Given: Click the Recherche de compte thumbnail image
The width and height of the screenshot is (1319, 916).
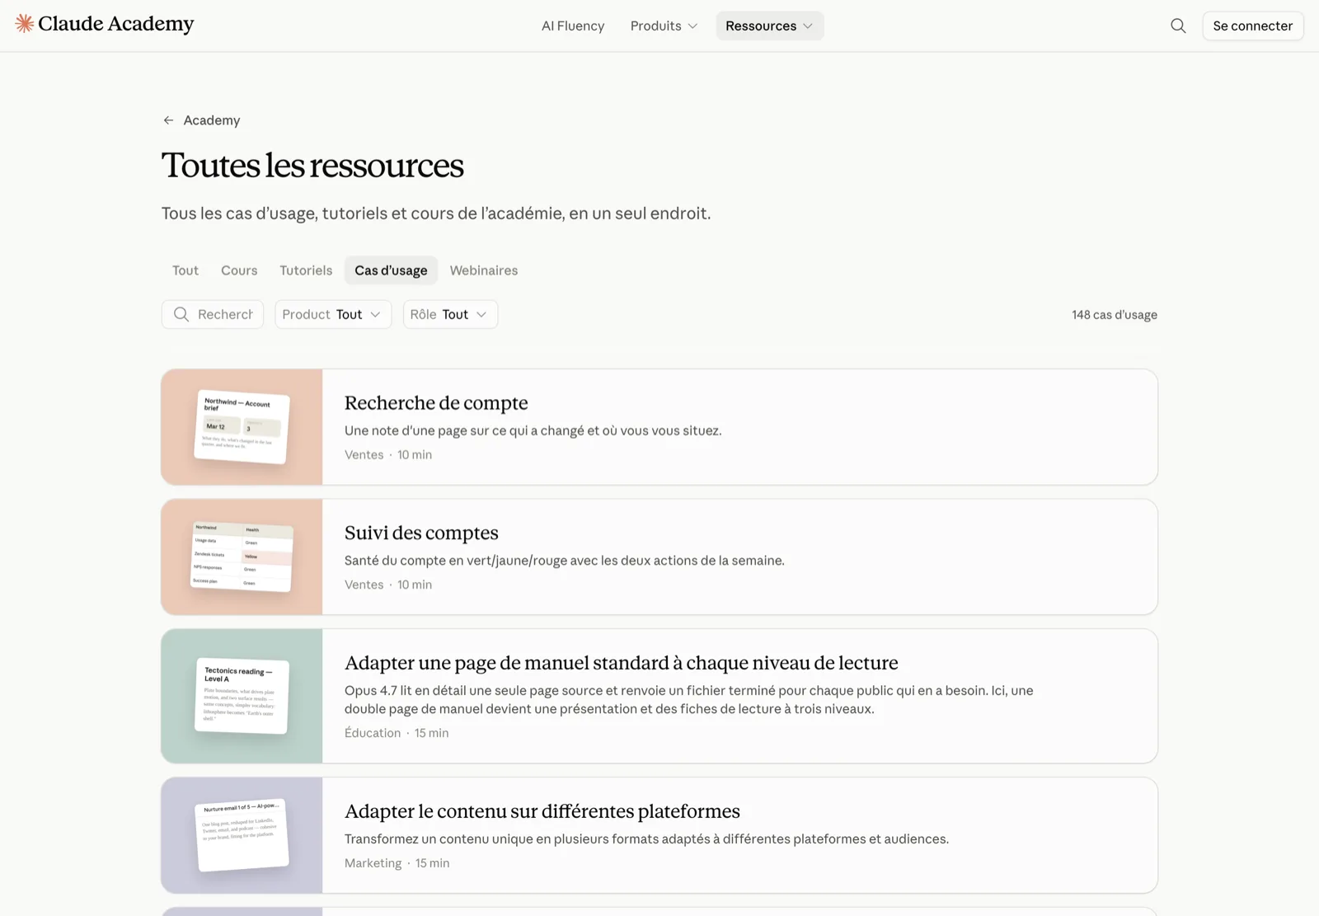Looking at the screenshot, I should pos(242,427).
